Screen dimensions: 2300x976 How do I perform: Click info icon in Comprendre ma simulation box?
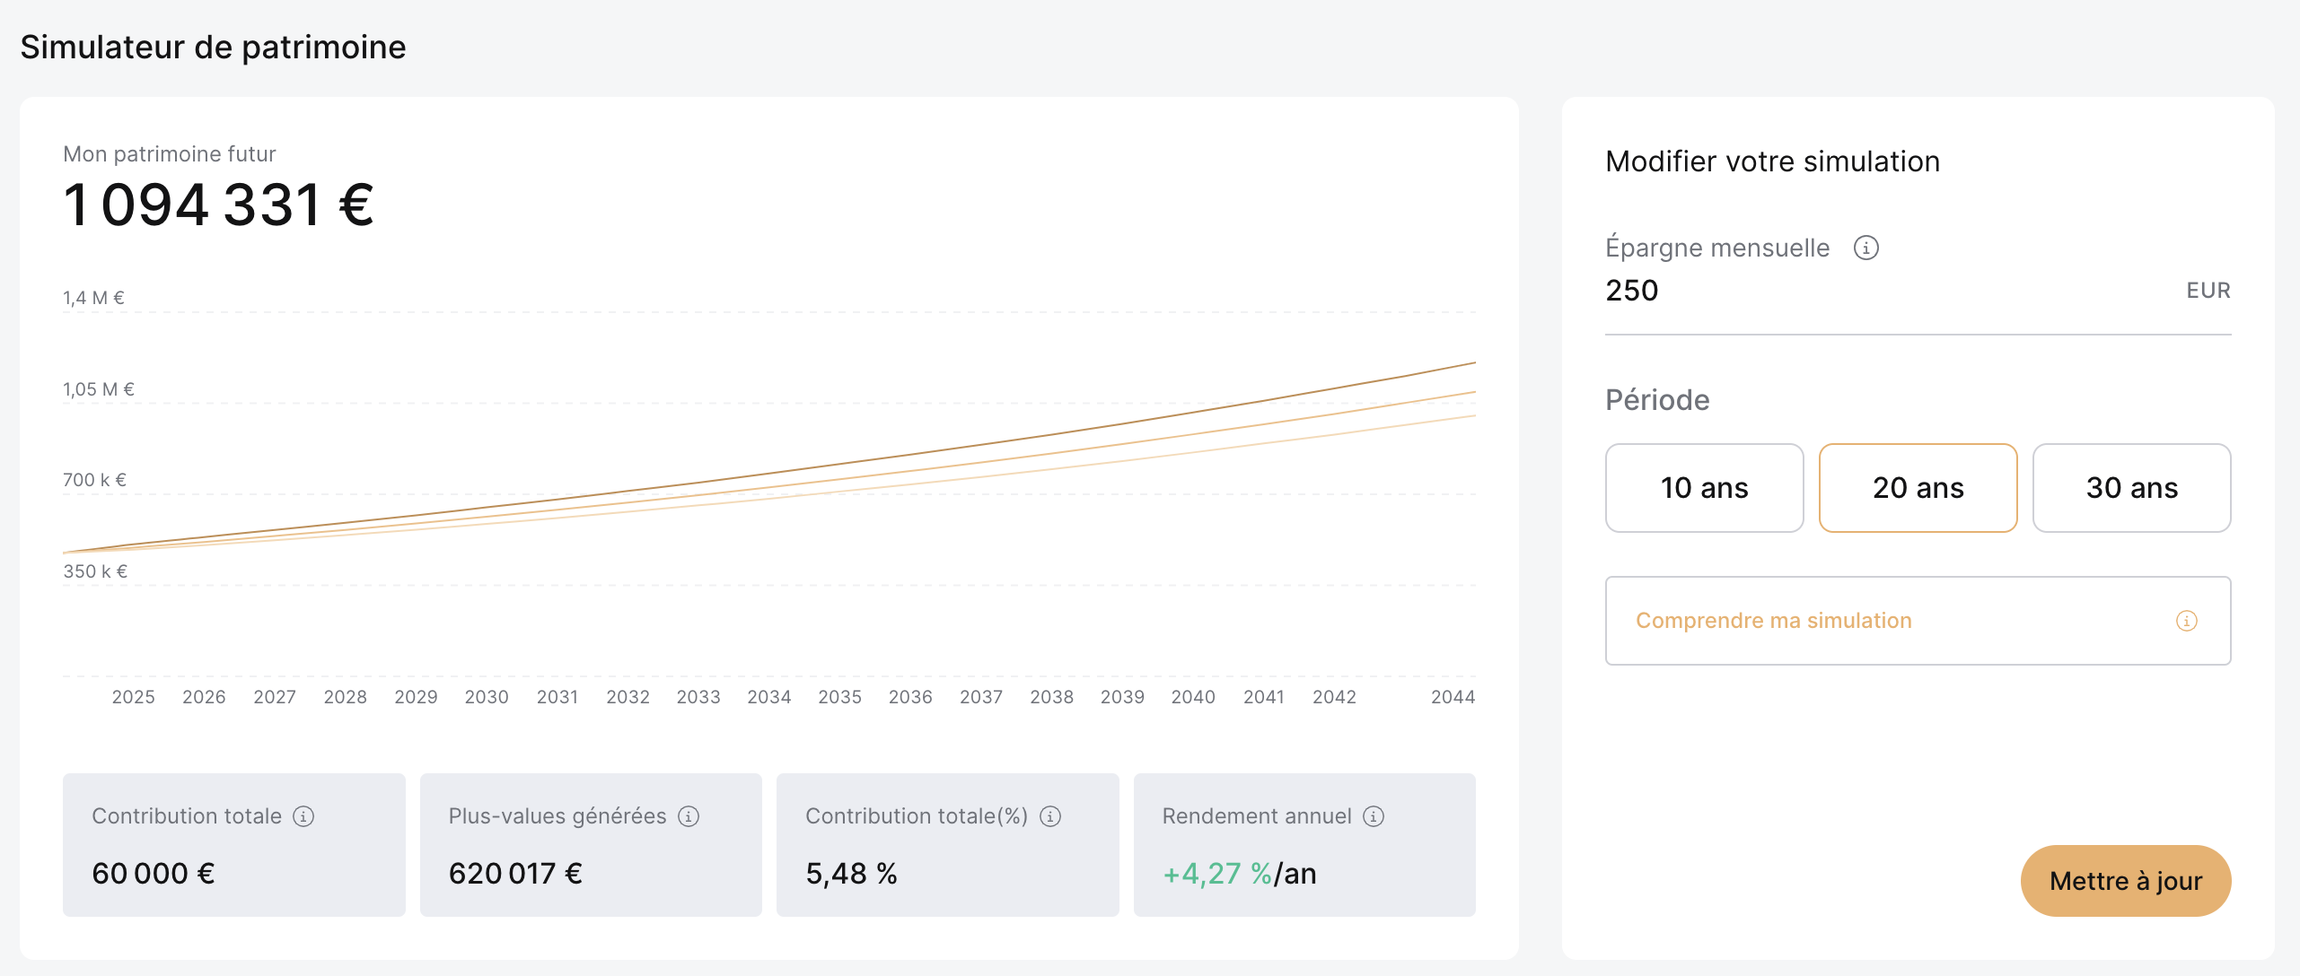(2186, 621)
